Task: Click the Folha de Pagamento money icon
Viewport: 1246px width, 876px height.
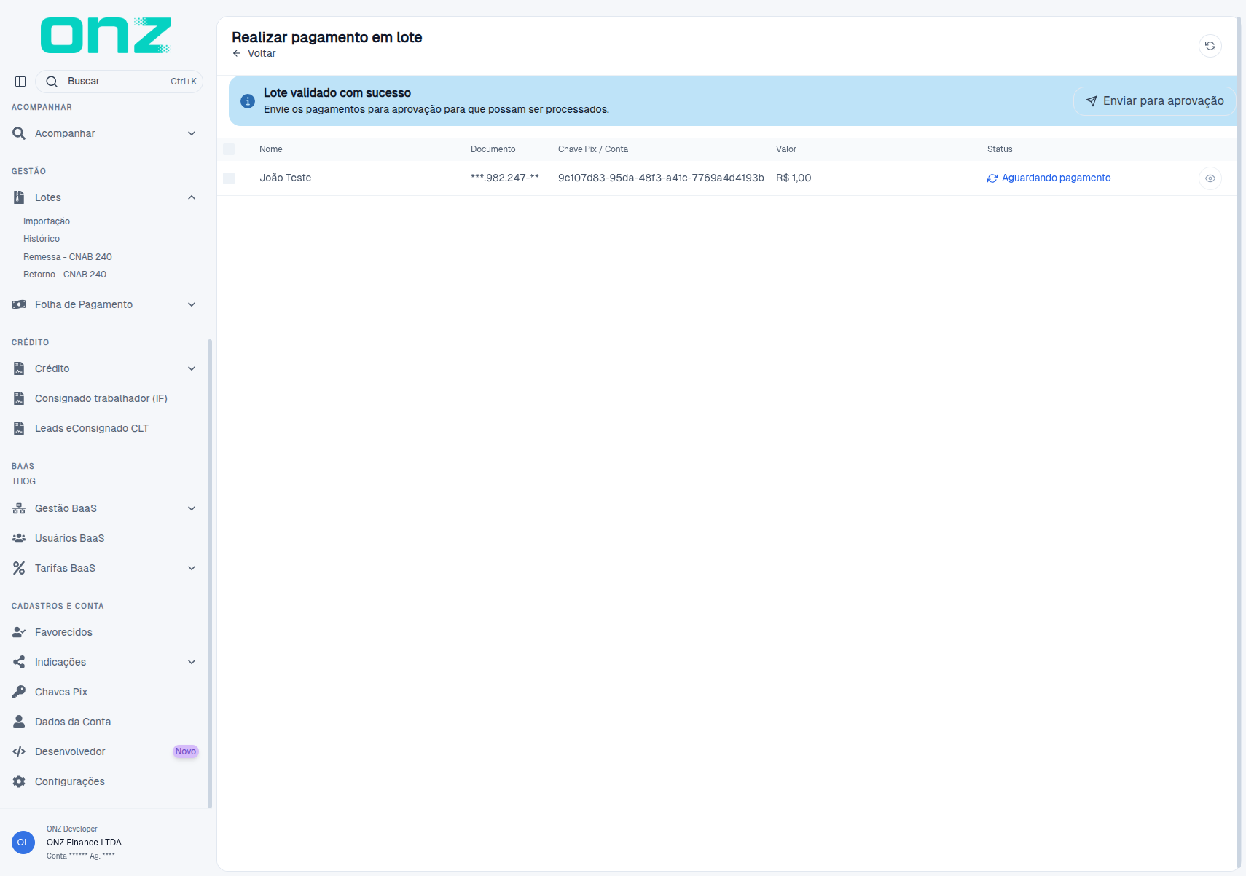Action: (19, 304)
